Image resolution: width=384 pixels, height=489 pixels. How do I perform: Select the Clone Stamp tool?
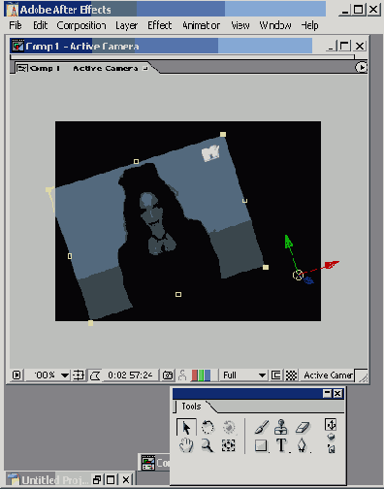[281, 427]
